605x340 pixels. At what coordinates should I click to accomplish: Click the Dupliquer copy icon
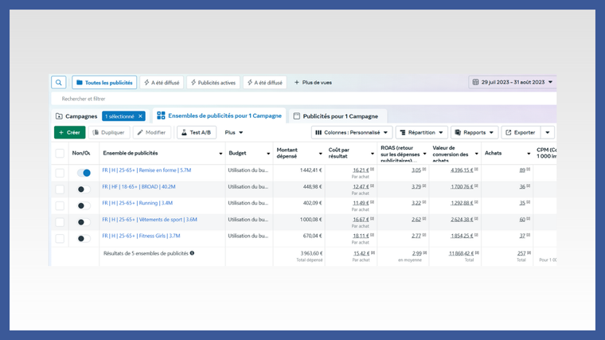96,132
